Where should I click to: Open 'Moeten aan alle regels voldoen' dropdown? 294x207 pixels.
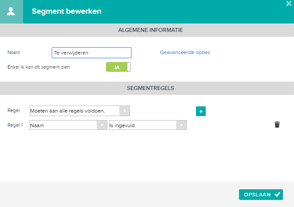click(80, 111)
